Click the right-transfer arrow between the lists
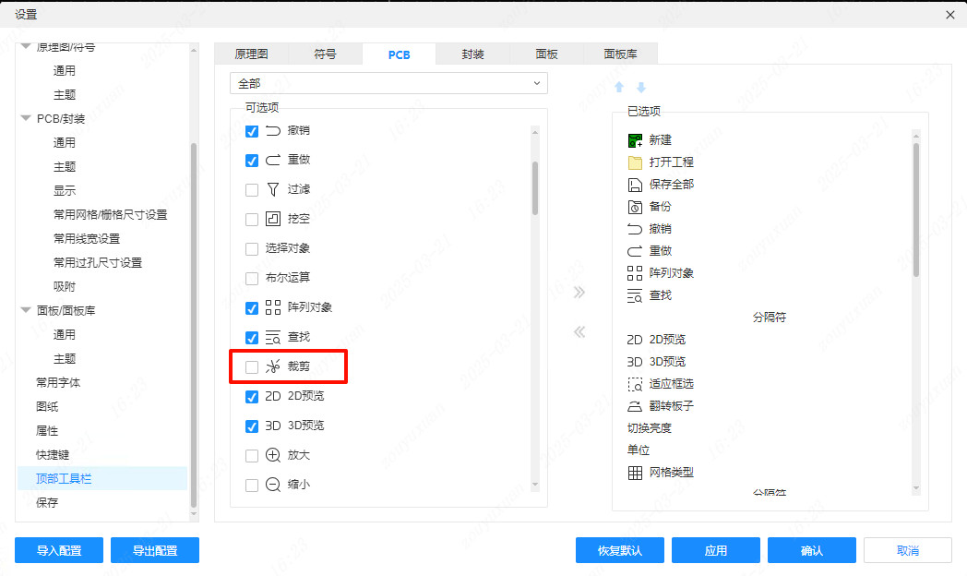Screen dimensions: 967x576 (x=579, y=293)
